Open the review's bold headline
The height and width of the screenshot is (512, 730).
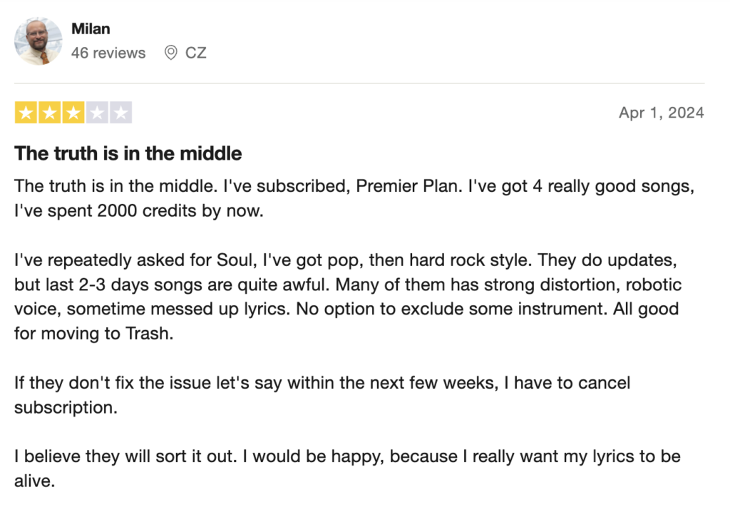(128, 153)
